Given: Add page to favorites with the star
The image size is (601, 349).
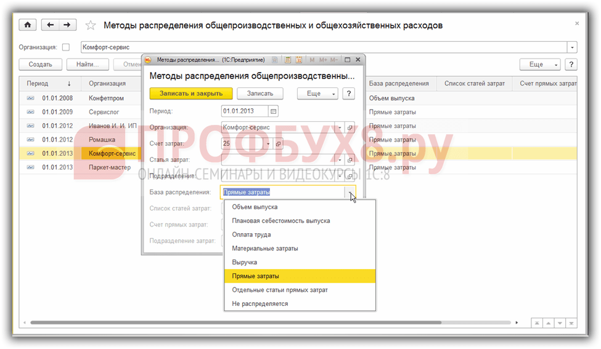Looking at the screenshot, I should point(91,25).
